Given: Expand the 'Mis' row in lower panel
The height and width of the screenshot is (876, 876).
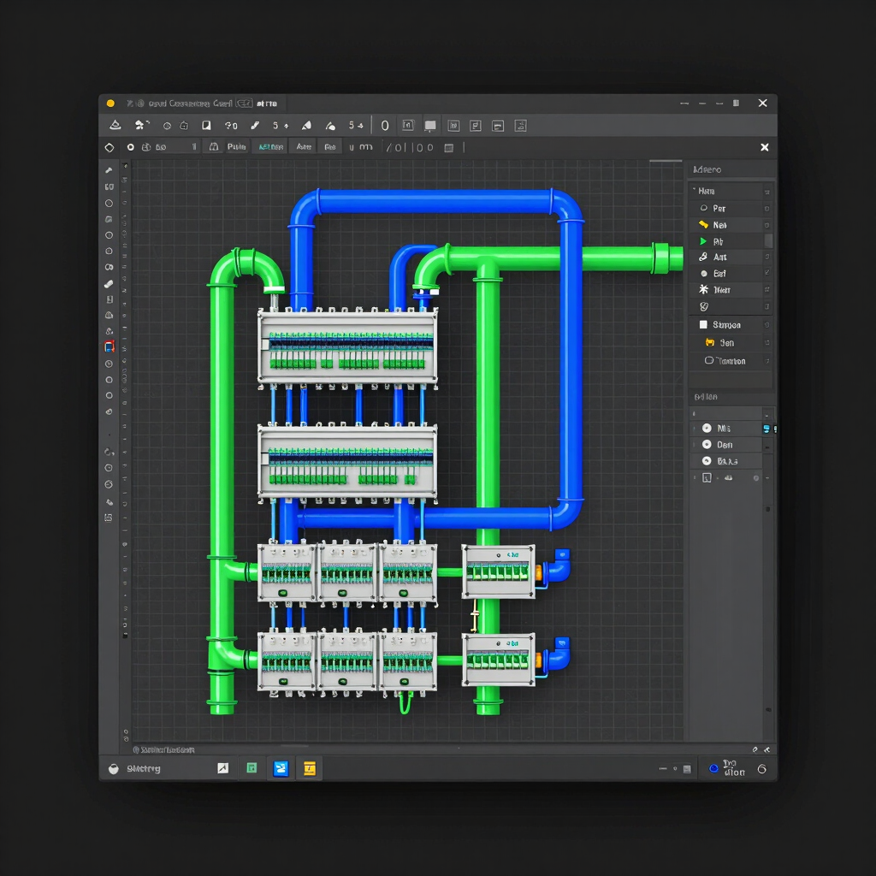Looking at the screenshot, I should (x=695, y=429).
